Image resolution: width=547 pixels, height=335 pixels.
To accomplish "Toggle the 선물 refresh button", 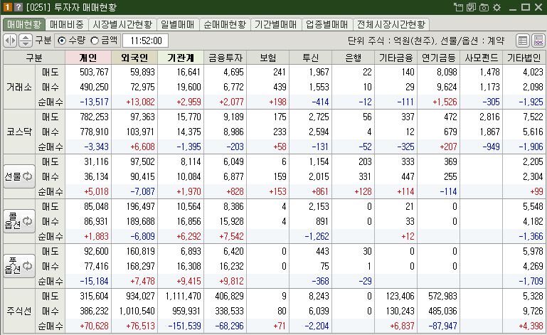I will (19, 176).
